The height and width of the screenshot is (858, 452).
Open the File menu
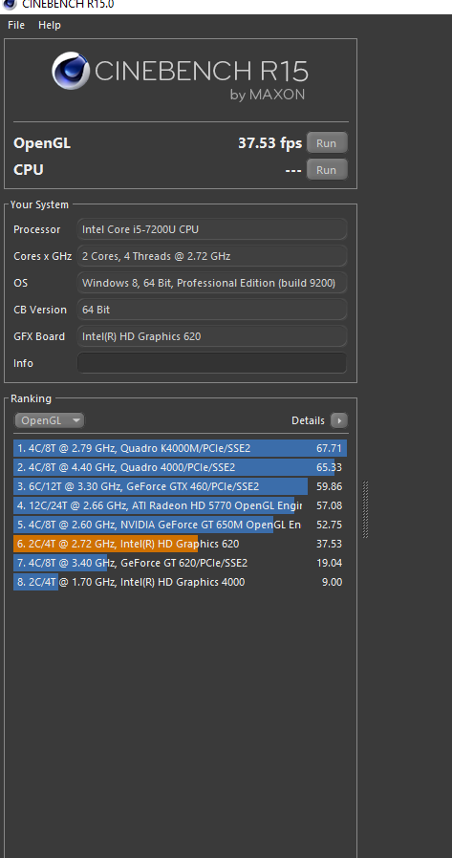pos(16,25)
